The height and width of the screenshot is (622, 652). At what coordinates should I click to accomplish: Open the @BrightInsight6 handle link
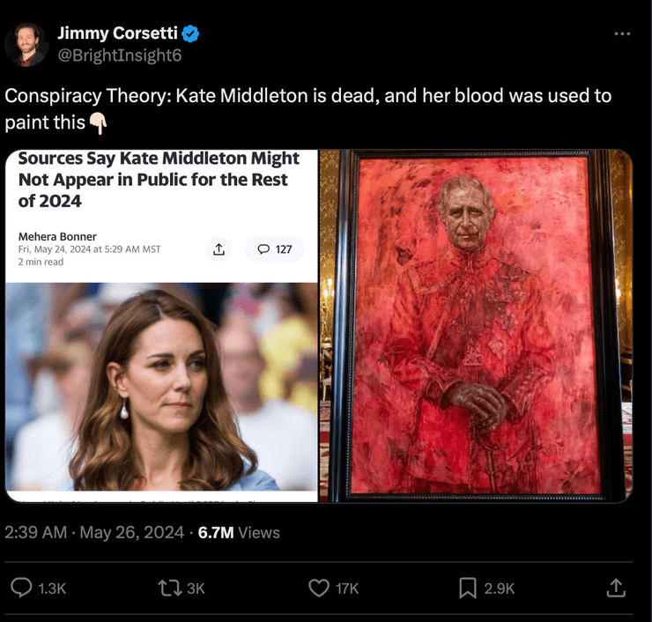[119, 56]
